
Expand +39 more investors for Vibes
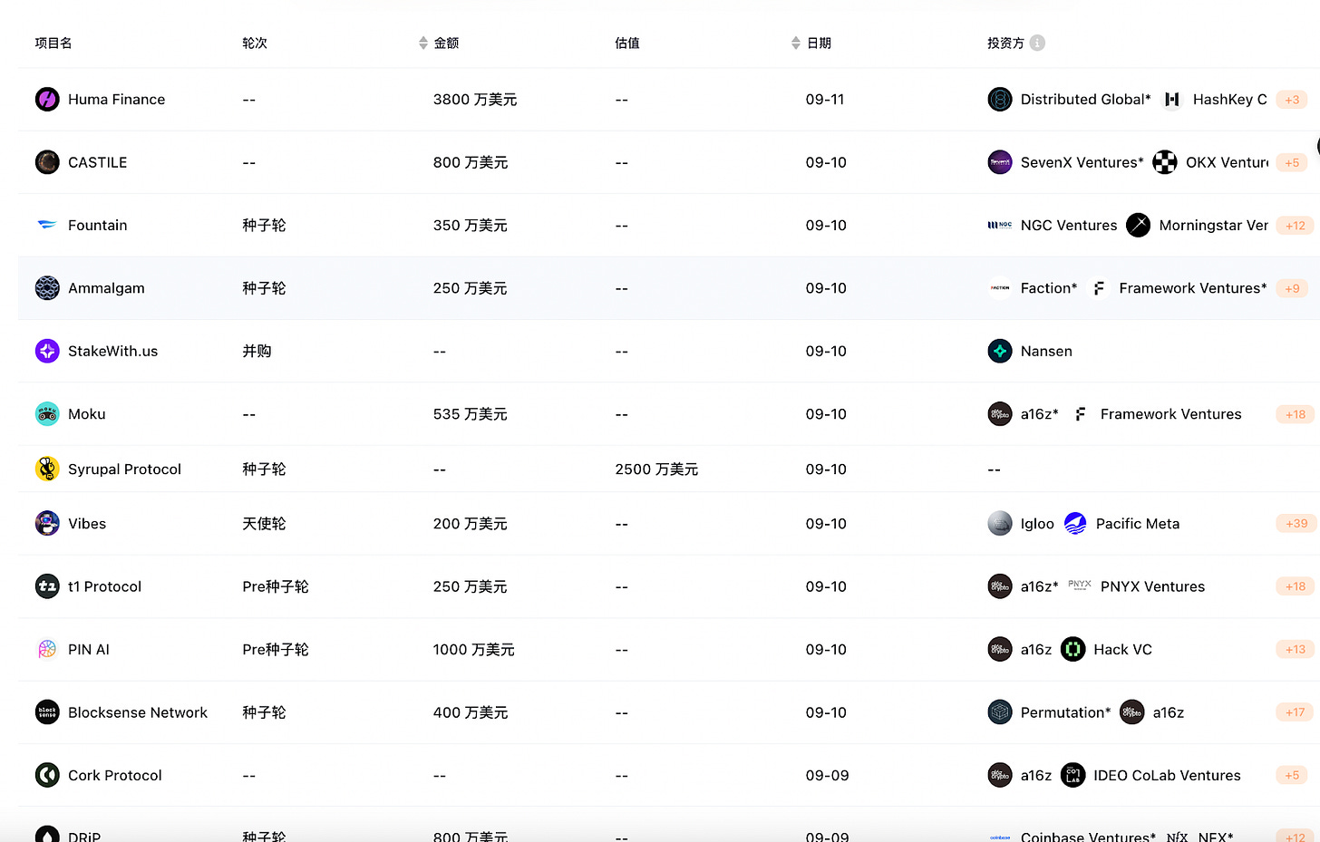tap(1296, 523)
